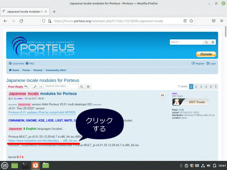Viewport: 227px width, 170px height.
Task: Open the clock showing 10:41
Action: [222, 166]
